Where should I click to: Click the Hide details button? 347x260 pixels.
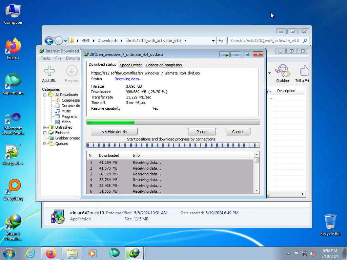click(x=114, y=132)
